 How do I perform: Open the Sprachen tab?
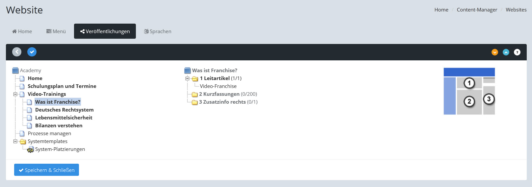click(158, 31)
